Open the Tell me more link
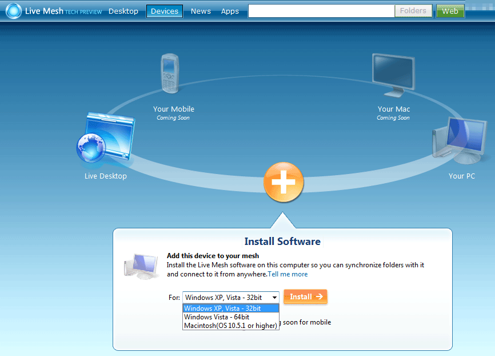 (288, 274)
